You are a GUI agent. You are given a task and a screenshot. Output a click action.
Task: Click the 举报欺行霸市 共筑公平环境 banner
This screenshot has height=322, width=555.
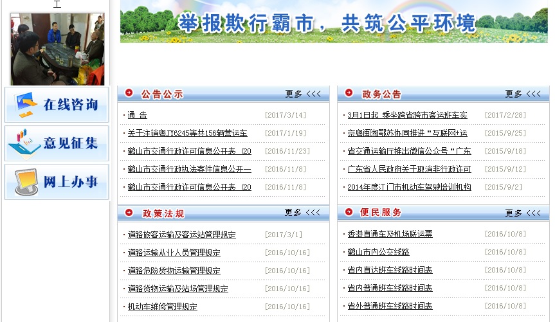click(334, 22)
